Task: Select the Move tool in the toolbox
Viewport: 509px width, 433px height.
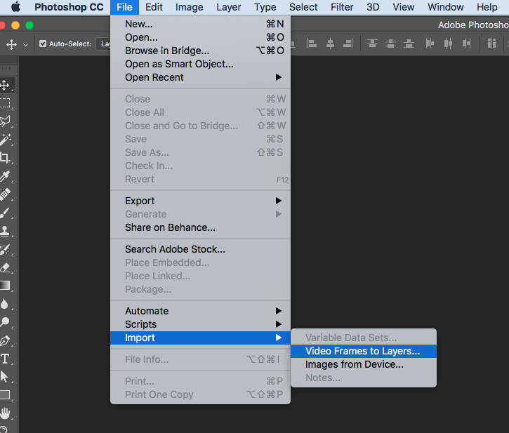Action: tap(5, 86)
